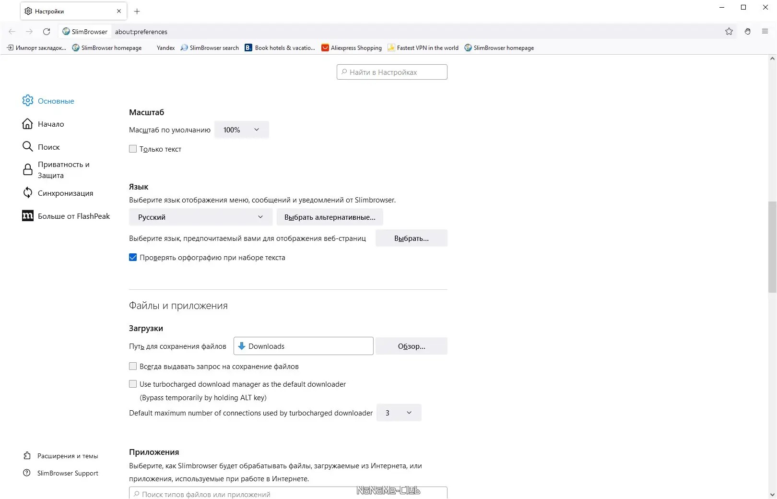Screen dimensions: 777x499
Task: Enable turbocharged download manager checkbox
Action: click(x=133, y=384)
